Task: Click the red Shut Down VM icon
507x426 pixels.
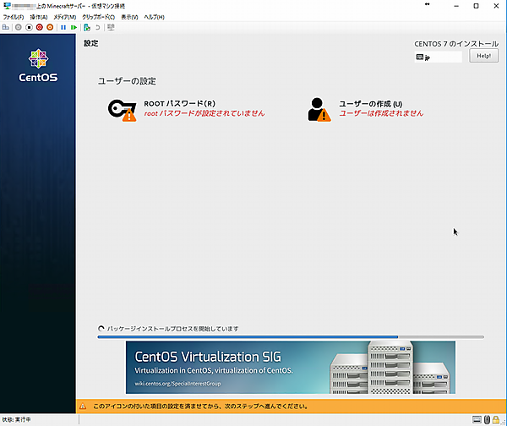Action: 39,27
